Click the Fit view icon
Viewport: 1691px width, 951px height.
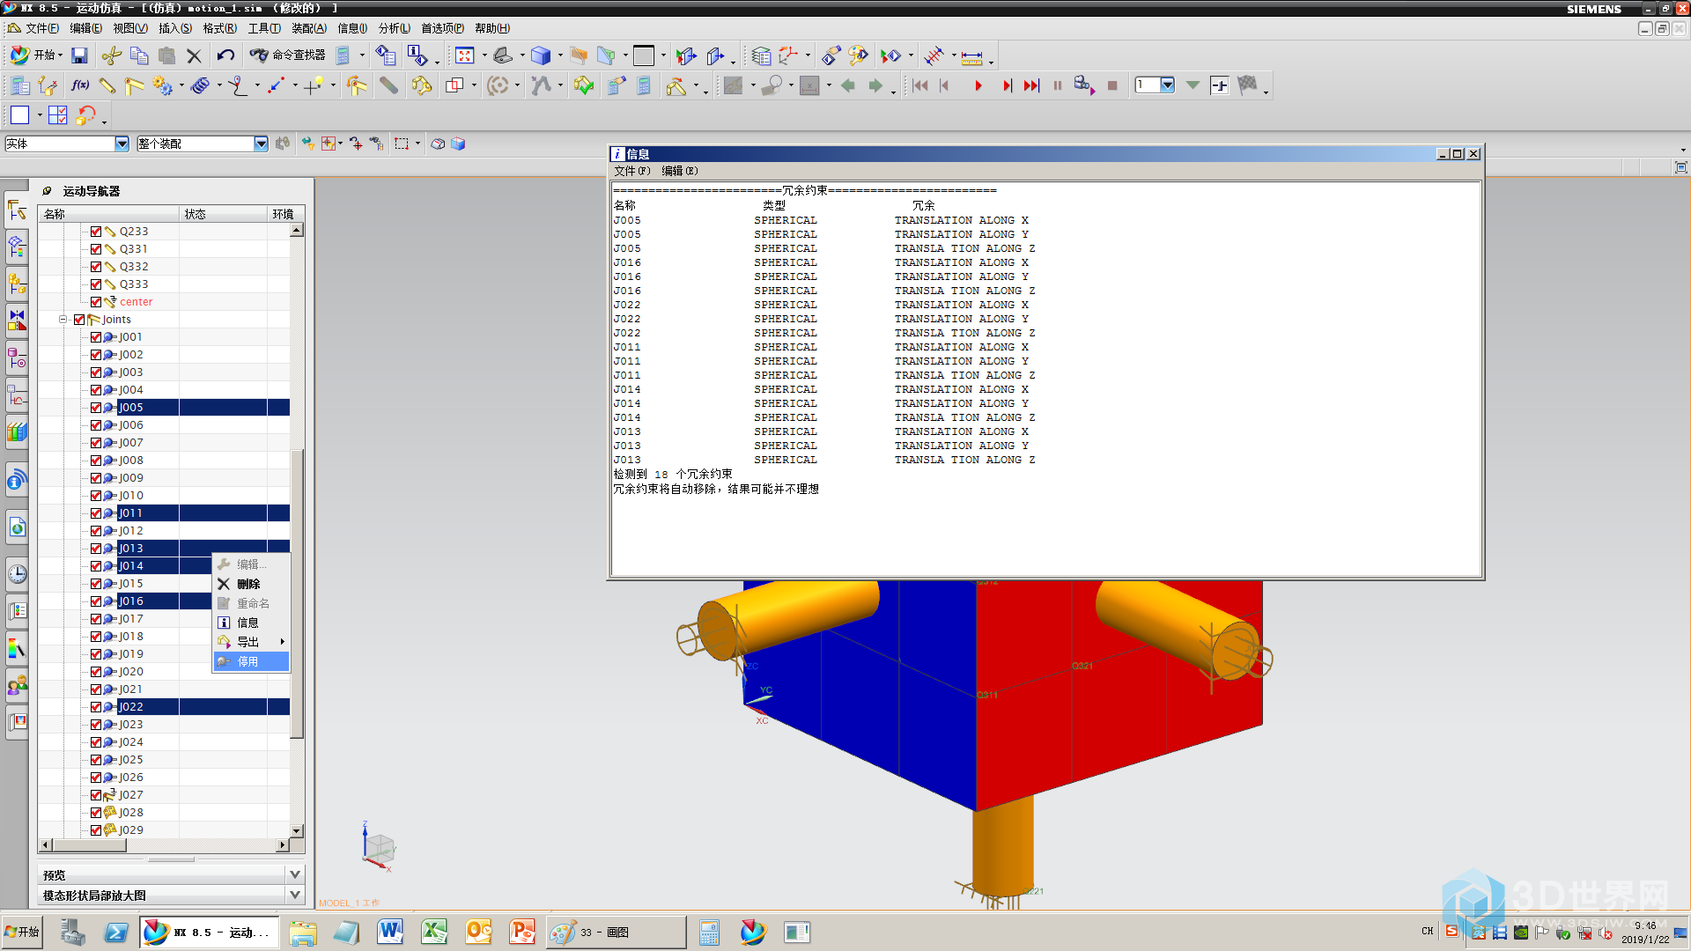pyautogui.click(x=464, y=56)
